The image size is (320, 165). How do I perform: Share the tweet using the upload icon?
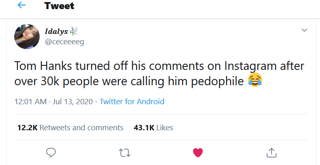272,153
